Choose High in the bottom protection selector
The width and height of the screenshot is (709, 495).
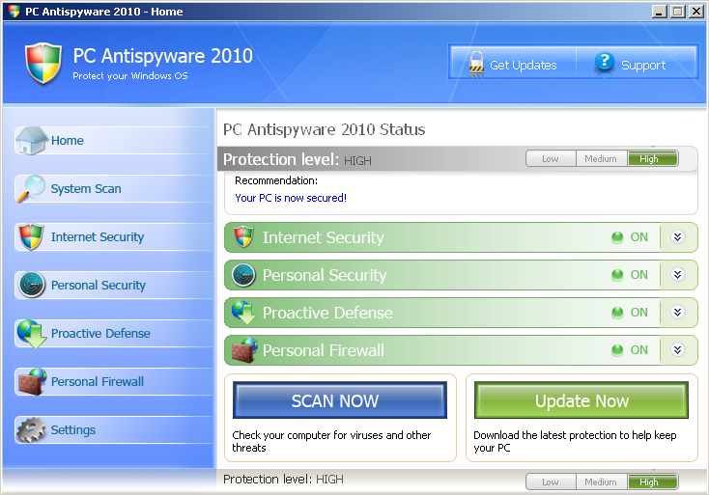point(652,481)
